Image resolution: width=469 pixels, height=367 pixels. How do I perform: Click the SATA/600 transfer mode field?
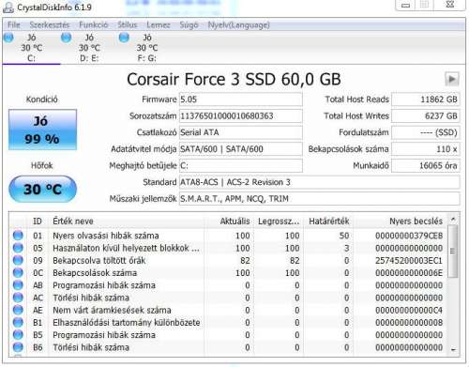coord(240,149)
